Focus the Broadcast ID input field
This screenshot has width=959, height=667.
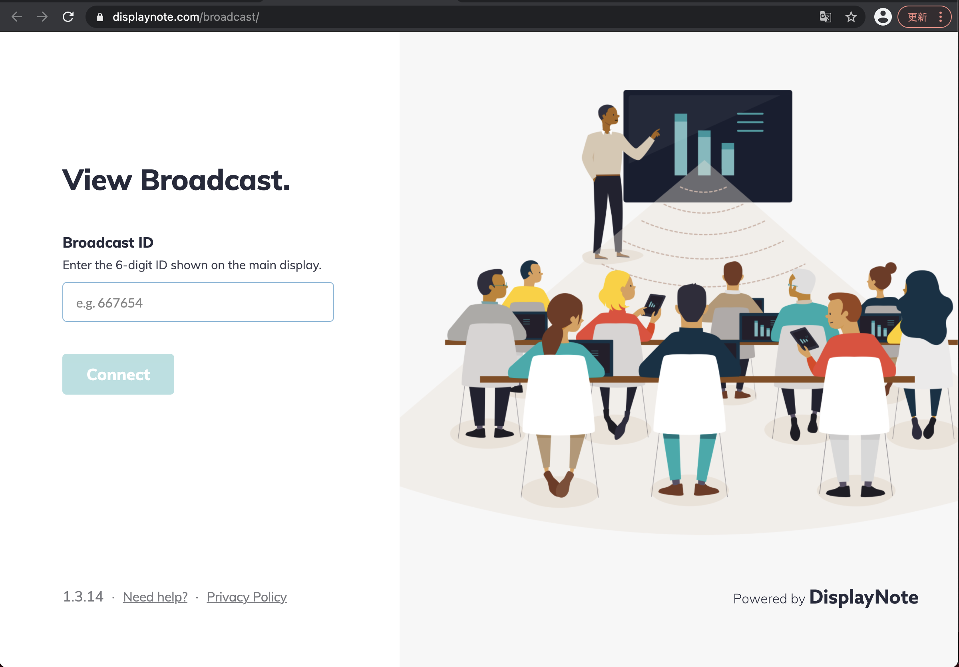(x=198, y=302)
